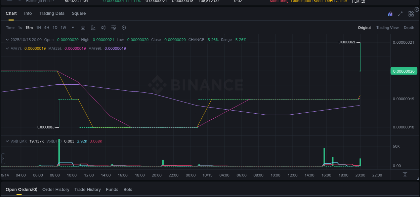
Task: Click the candlestick comparison icon on toolbar
Action: click(x=103, y=28)
